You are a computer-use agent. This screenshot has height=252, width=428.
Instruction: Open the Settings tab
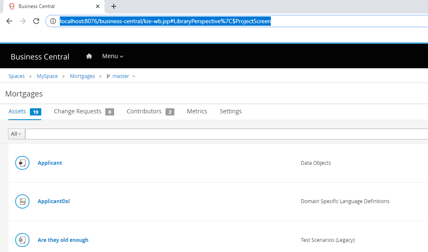tap(231, 111)
